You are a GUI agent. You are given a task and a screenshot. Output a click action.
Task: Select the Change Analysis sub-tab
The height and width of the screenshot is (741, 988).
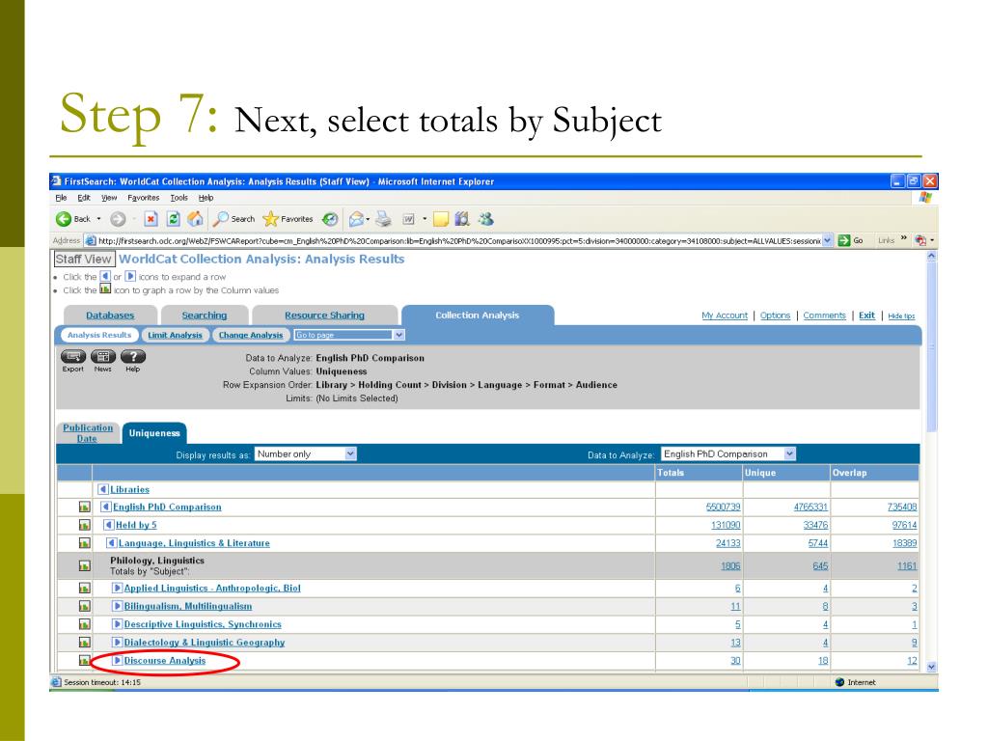pos(251,335)
